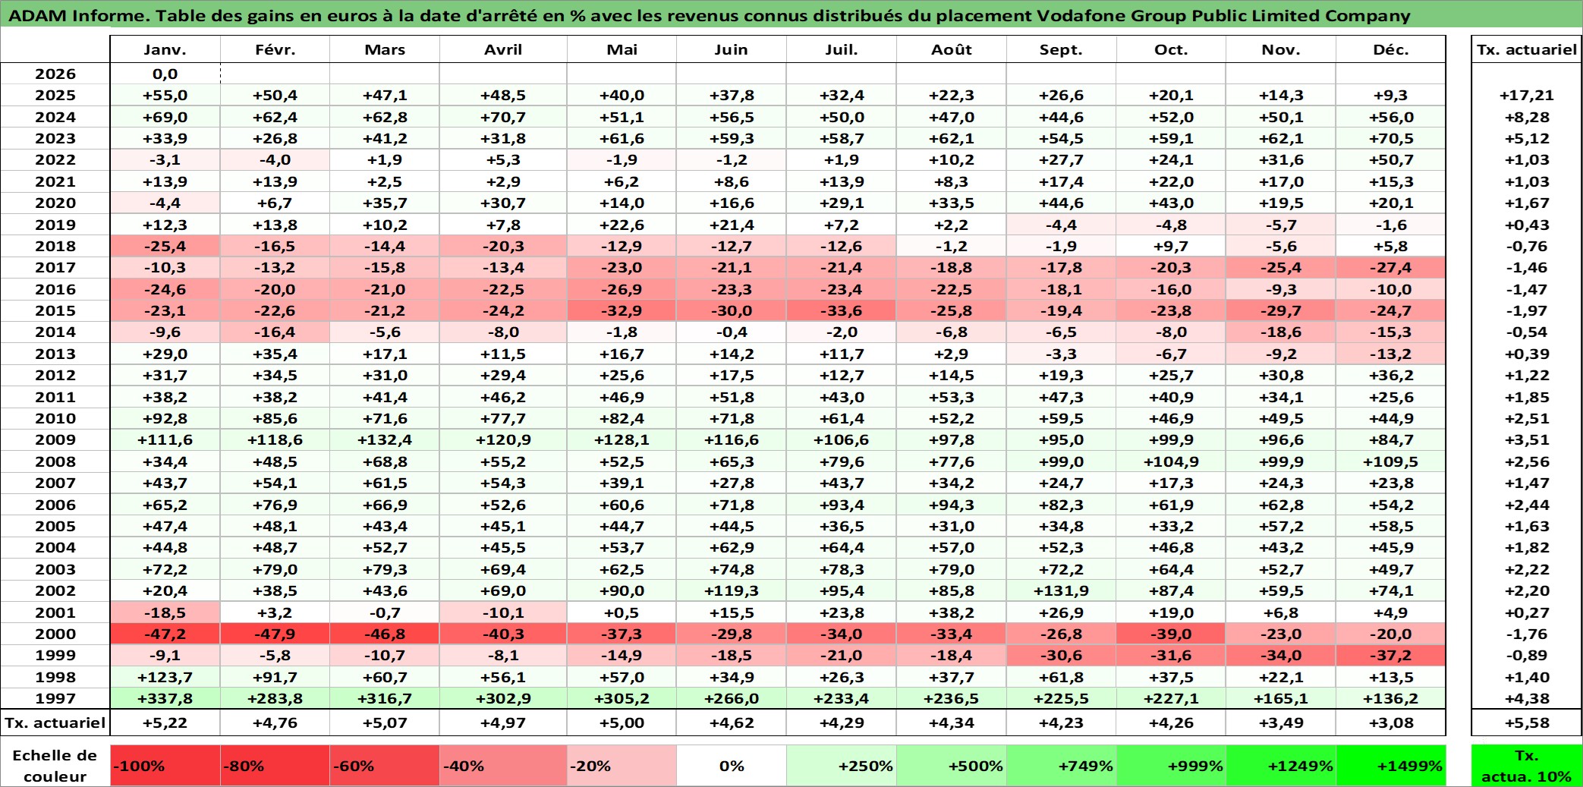Select the +500% green legend swatch
The height and width of the screenshot is (787, 1583).
pyautogui.click(x=952, y=766)
